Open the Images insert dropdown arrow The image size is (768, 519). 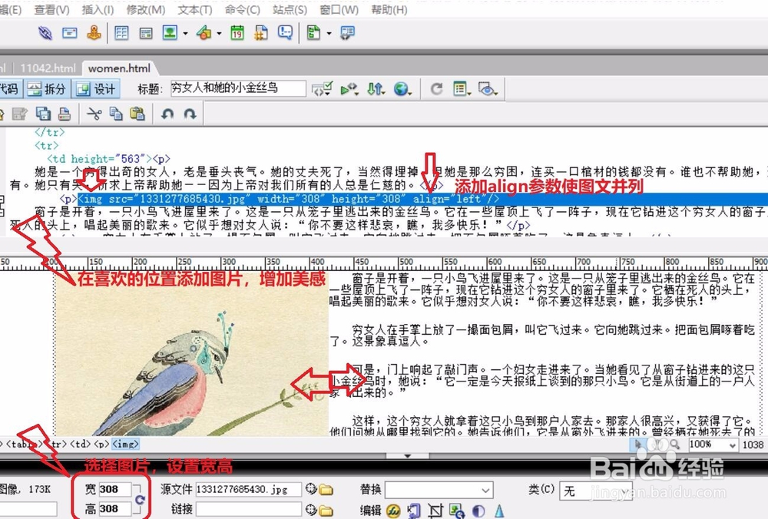click(185, 34)
